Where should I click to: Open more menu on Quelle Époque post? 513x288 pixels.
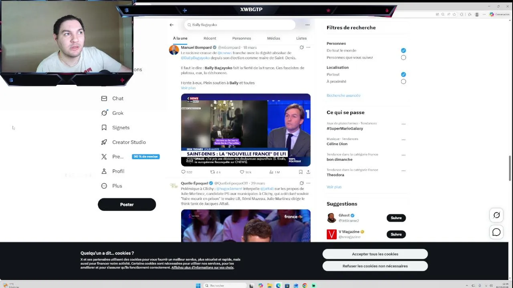click(308, 183)
